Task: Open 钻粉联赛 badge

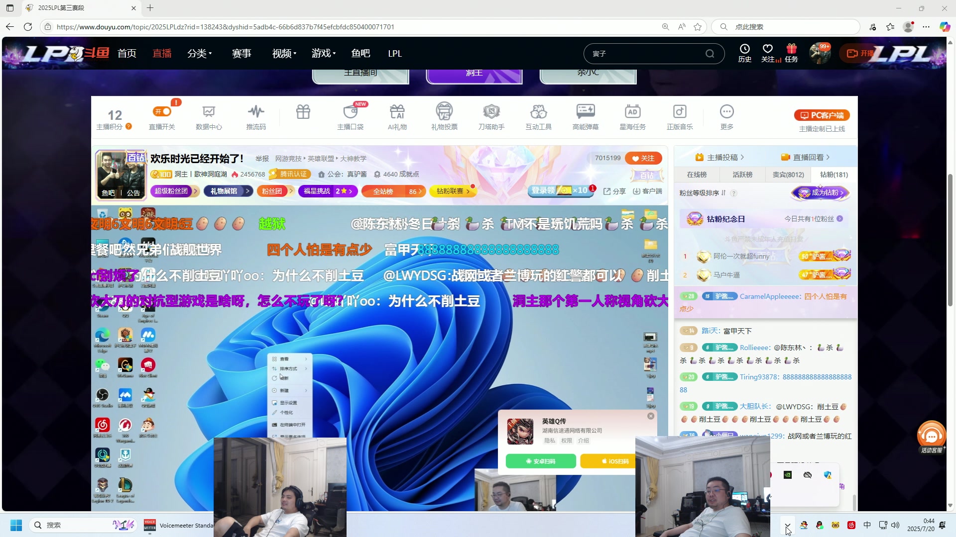Action: tap(453, 191)
